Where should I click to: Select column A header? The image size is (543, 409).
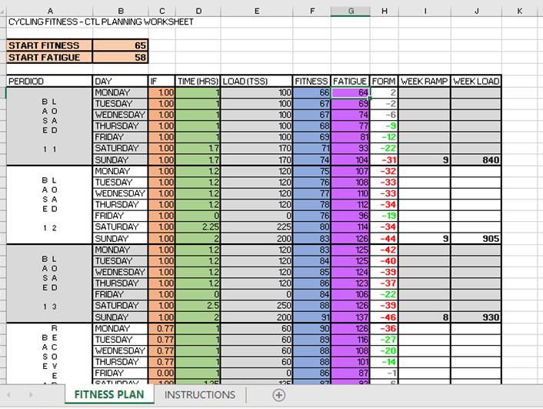(x=50, y=11)
